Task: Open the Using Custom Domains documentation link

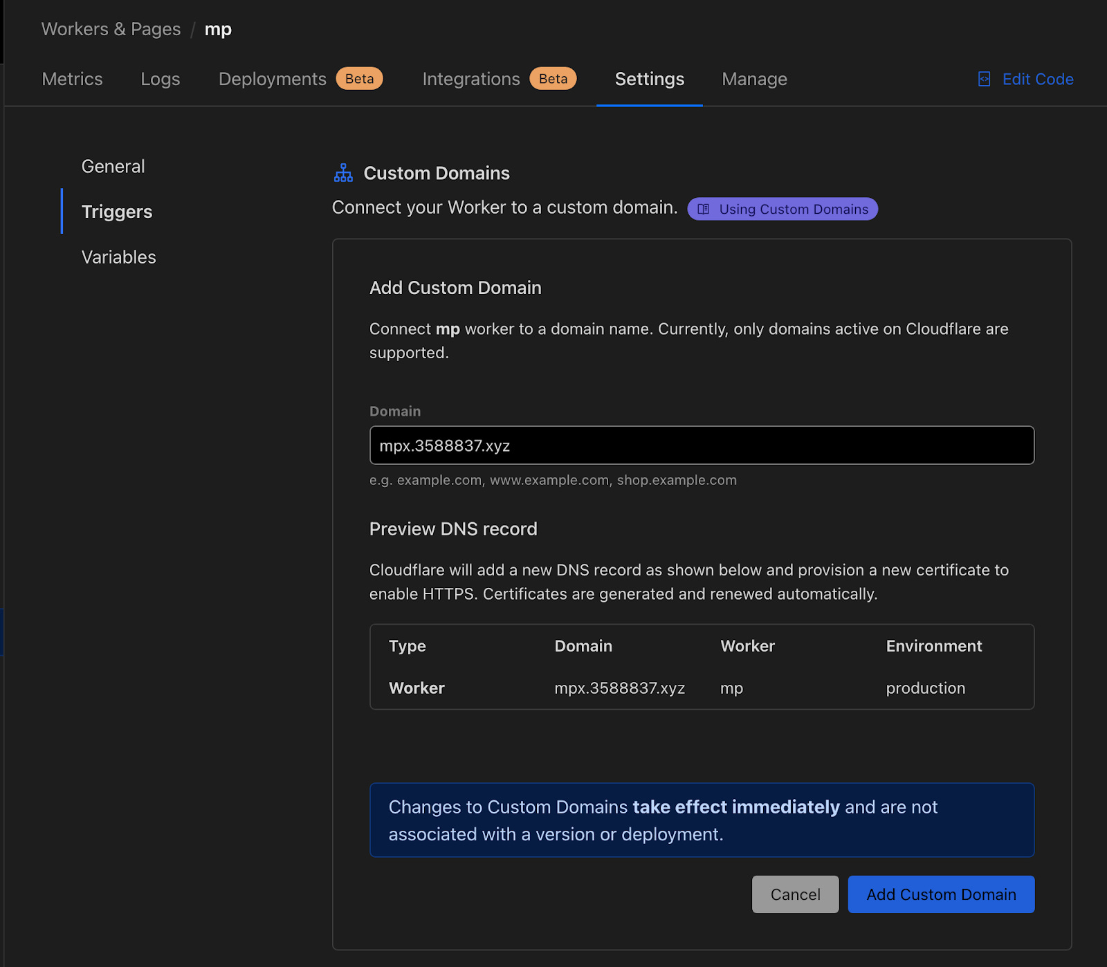Action: click(x=783, y=209)
